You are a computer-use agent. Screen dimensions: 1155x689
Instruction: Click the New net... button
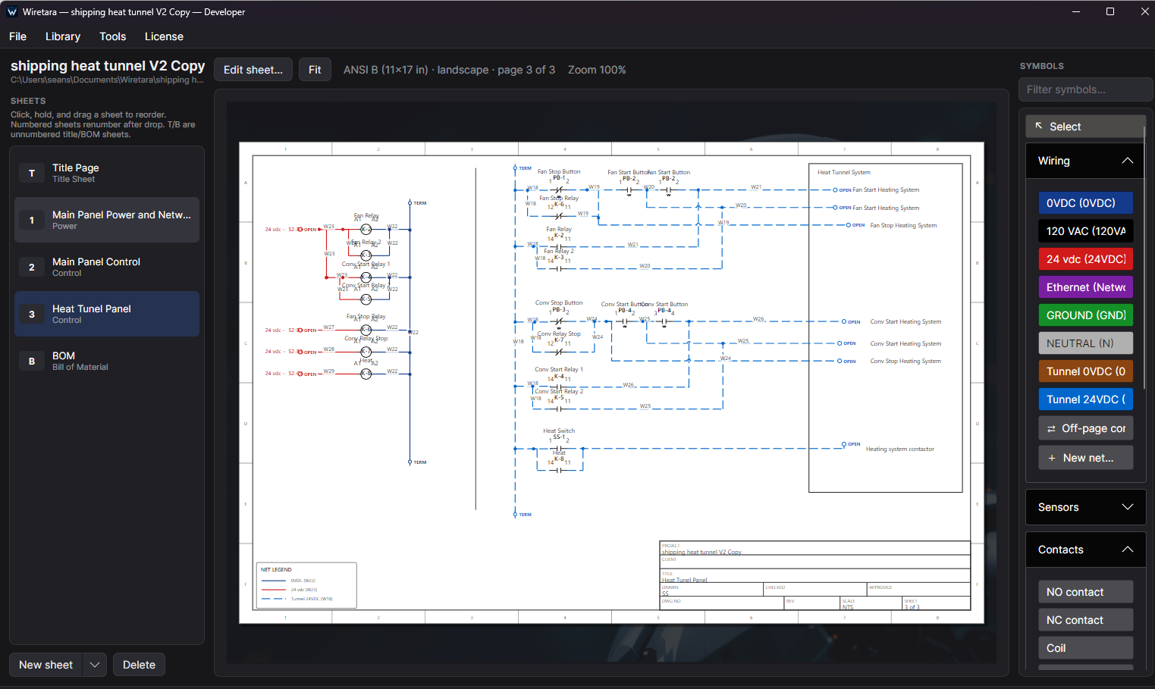point(1085,458)
